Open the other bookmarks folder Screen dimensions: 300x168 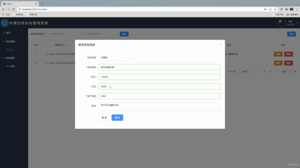tap(277, 14)
